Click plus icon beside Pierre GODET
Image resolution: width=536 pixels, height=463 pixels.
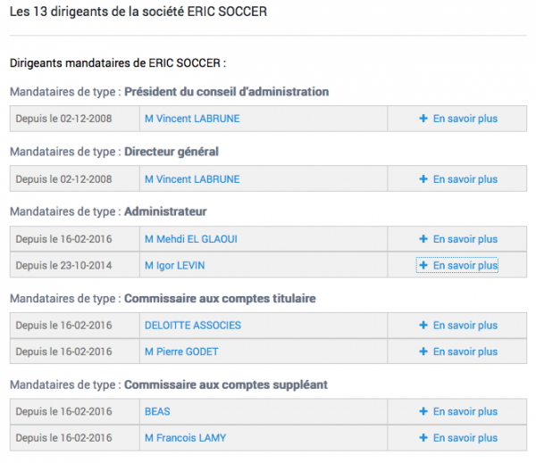423,351
